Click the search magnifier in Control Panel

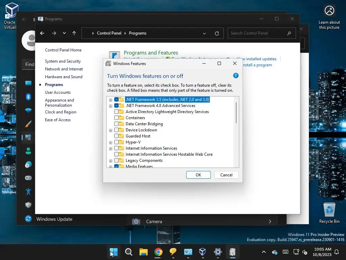(289, 33)
